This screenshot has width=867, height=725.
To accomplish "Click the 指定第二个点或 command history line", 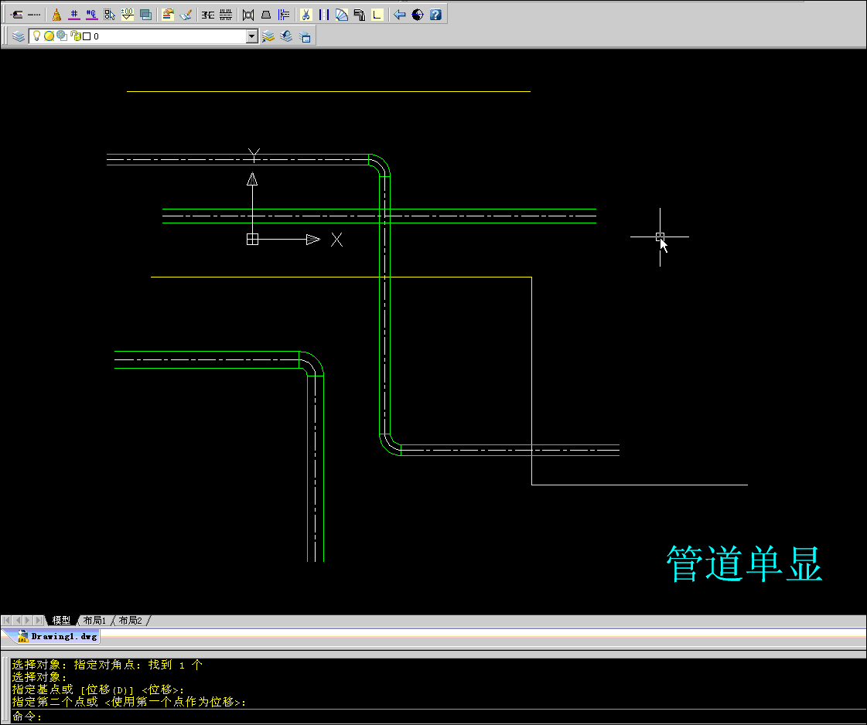I will tap(129, 703).
